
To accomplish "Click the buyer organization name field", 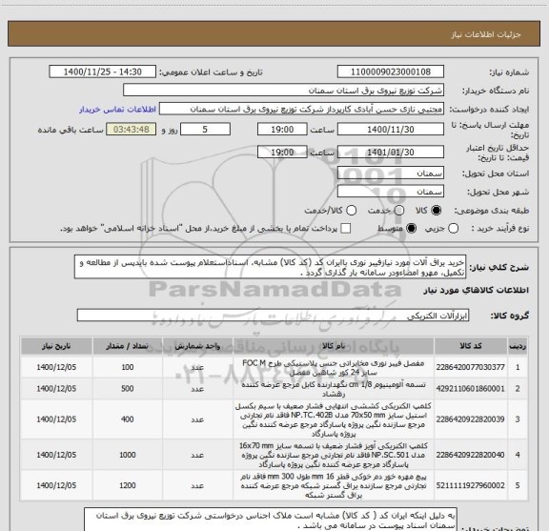I will 283,91.
